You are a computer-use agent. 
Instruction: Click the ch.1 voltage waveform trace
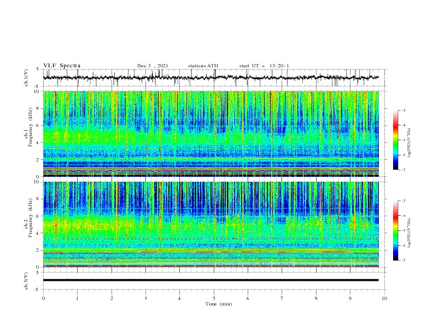[x=210, y=78]
